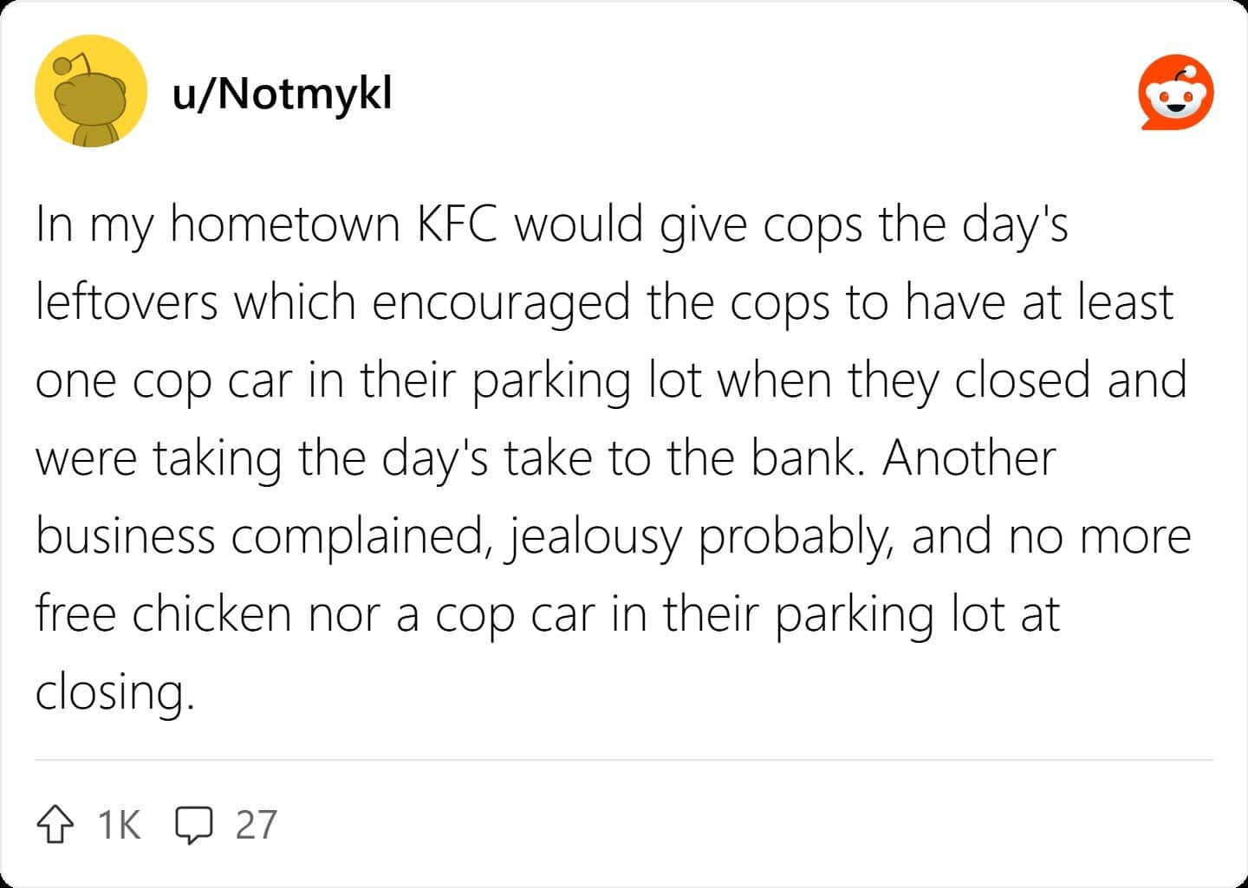This screenshot has width=1248, height=888.
Task: Toggle the upvote state on this post
Action: pos(56,825)
